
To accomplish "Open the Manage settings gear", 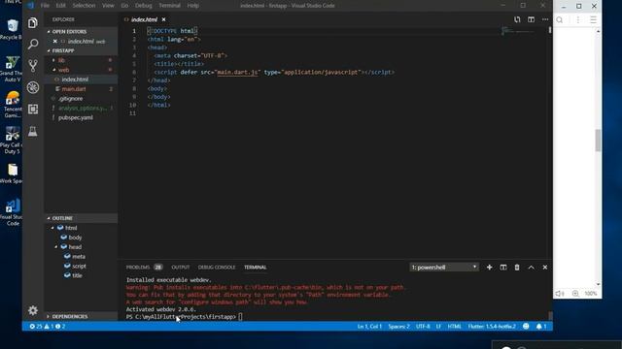I will tap(33, 310).
